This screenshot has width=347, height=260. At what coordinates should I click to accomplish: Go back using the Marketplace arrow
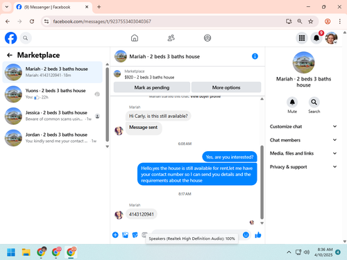pos(10,55)
